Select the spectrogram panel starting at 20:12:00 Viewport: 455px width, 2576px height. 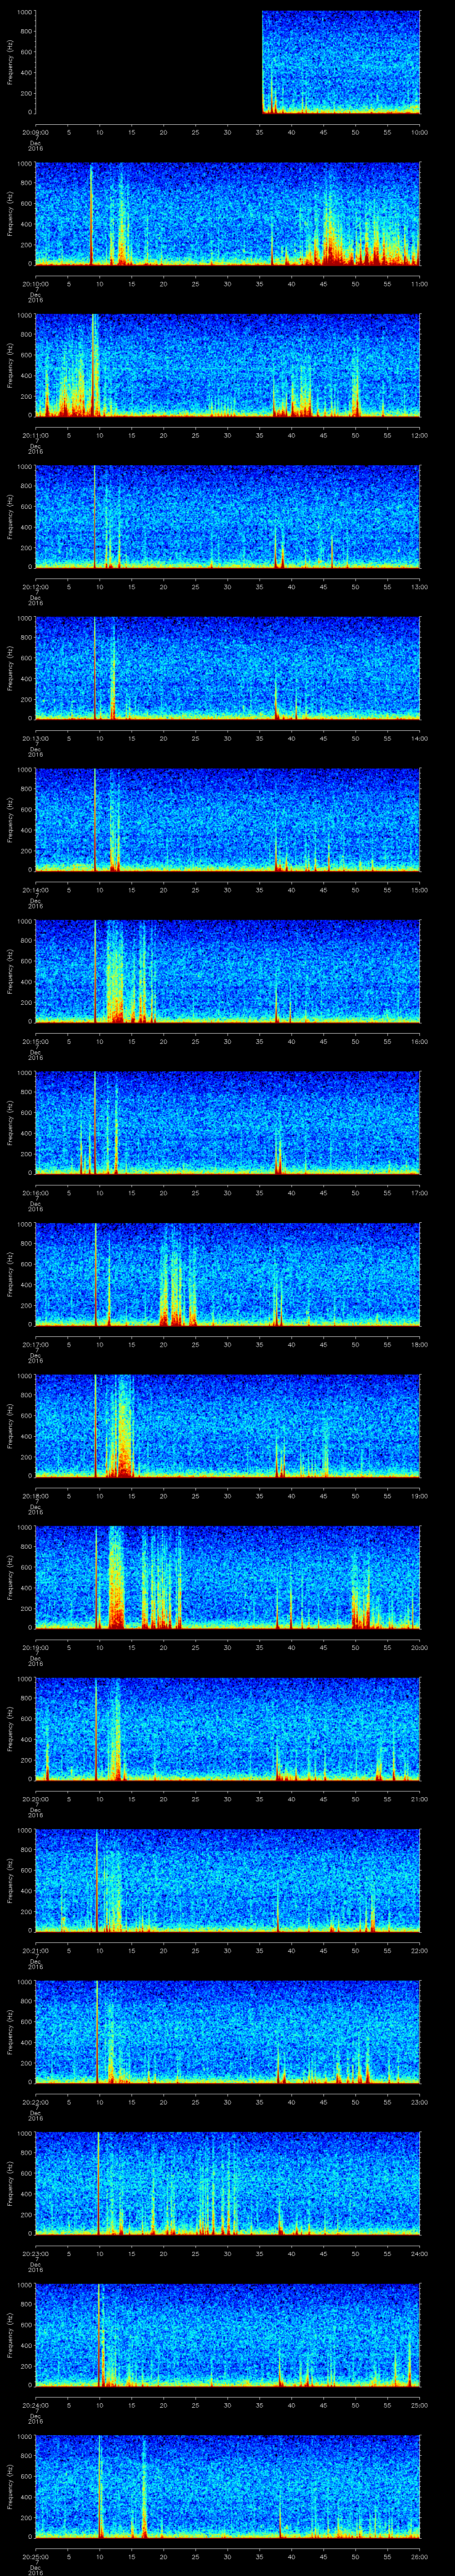(x=228, y=516)
